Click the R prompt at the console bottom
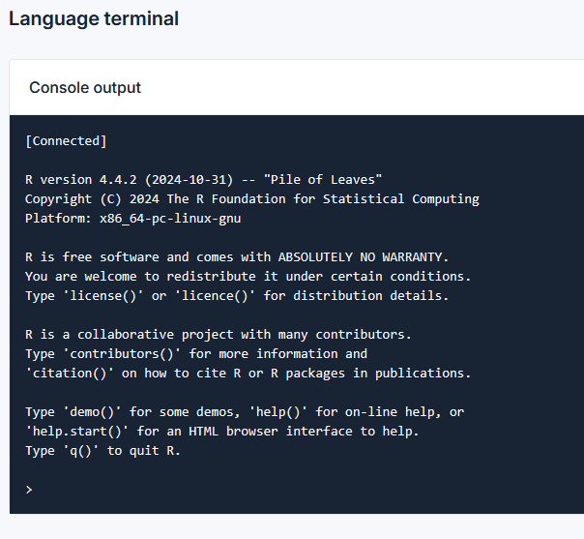The image size is (584, 539). (x=29, y=490)
